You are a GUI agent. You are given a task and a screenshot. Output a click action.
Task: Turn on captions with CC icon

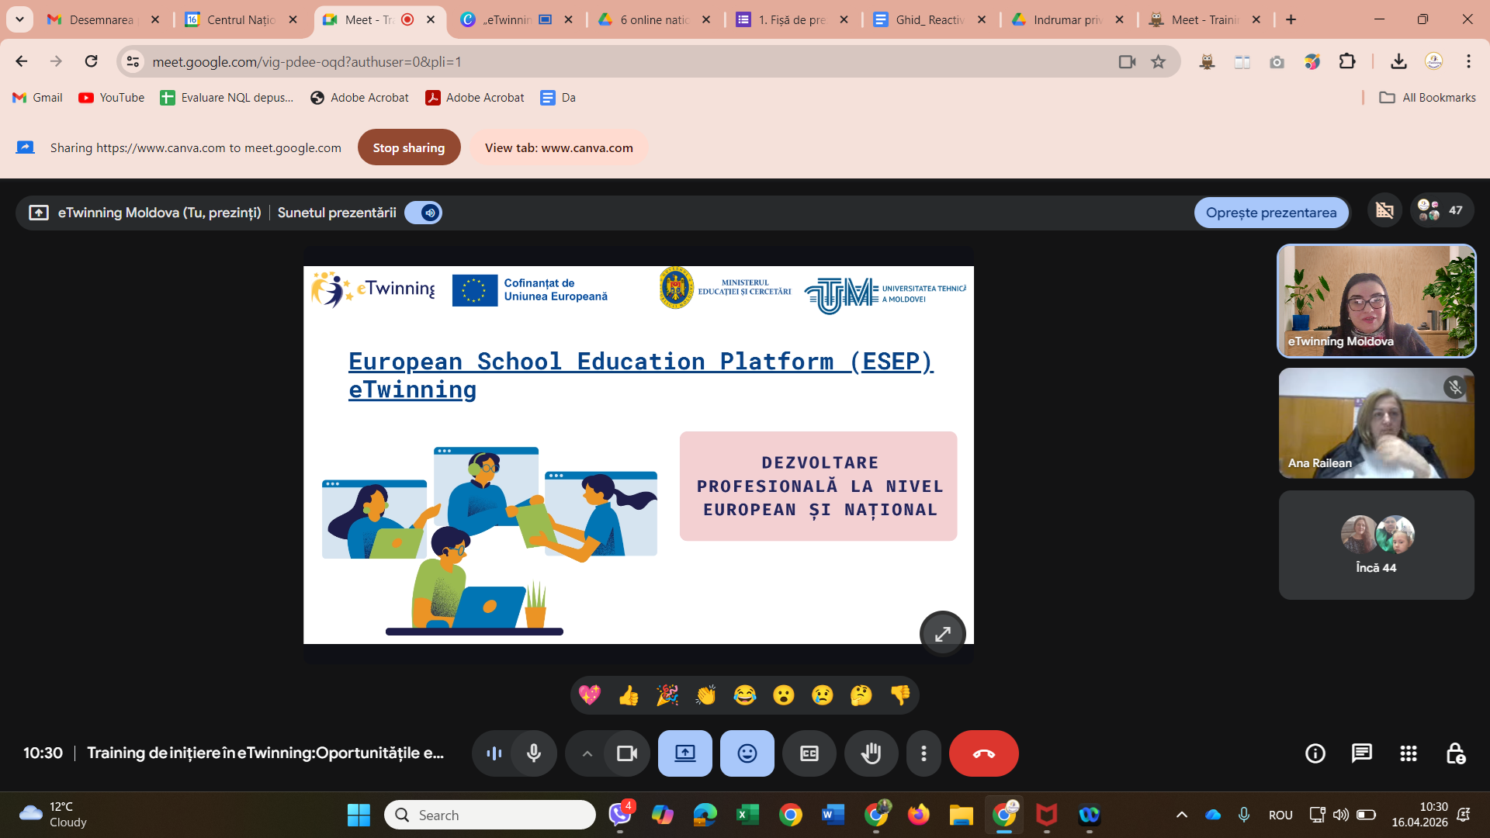(x=809, y=753)
